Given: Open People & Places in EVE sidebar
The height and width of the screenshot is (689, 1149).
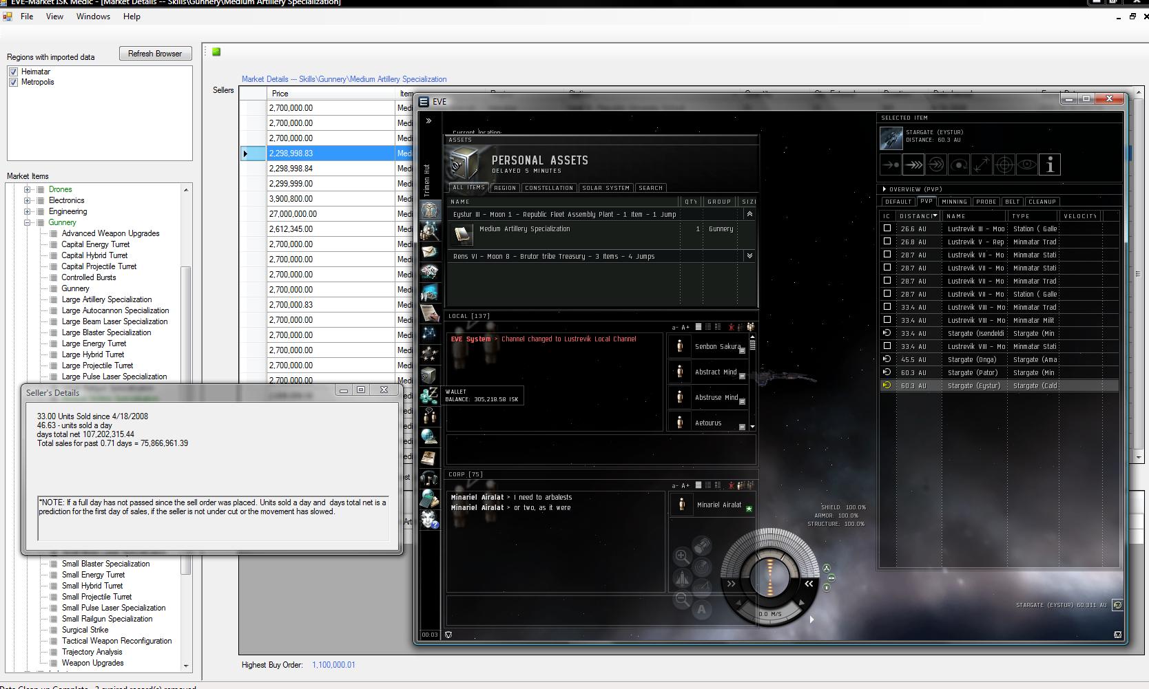Looking at the screenshot, I should (x=430, y=231).
